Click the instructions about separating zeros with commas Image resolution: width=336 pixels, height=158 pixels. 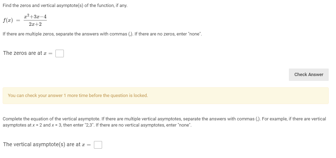tap(102, 34)
